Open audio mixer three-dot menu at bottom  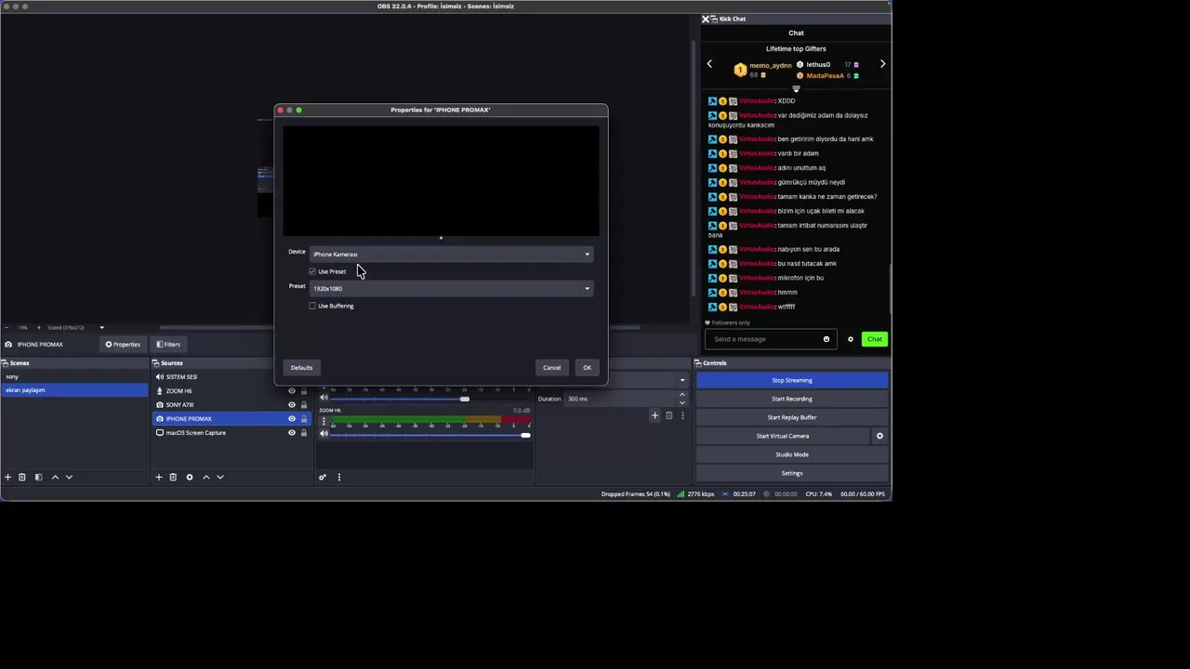click(x=339, y=477)
